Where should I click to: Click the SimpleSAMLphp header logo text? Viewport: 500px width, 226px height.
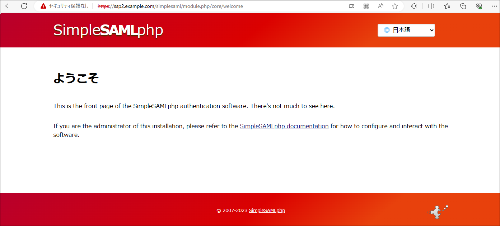point(108,30)
